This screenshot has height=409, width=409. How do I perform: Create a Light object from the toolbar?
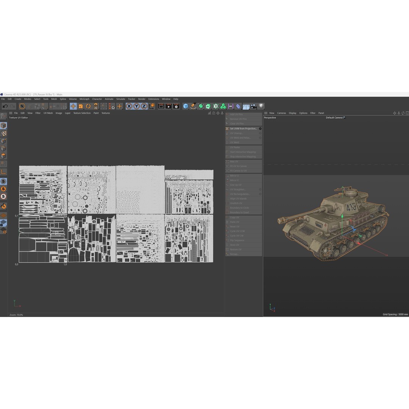click(261, 106)
